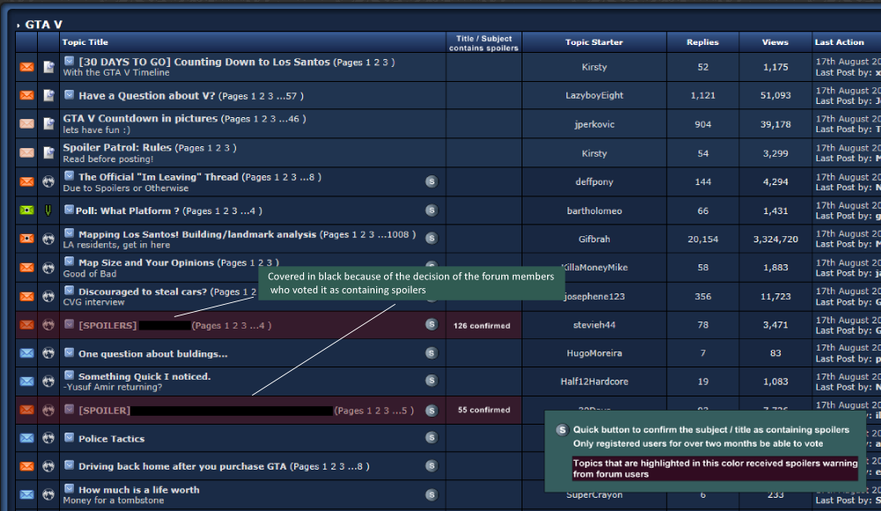This screenshot has height=511, width=881.
Task: Open the Something Quick I noticed. topic
Action: click(x=144, y=377)
